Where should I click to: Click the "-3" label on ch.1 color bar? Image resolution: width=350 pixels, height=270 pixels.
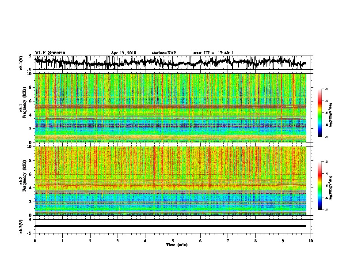[x=326, y=89]
